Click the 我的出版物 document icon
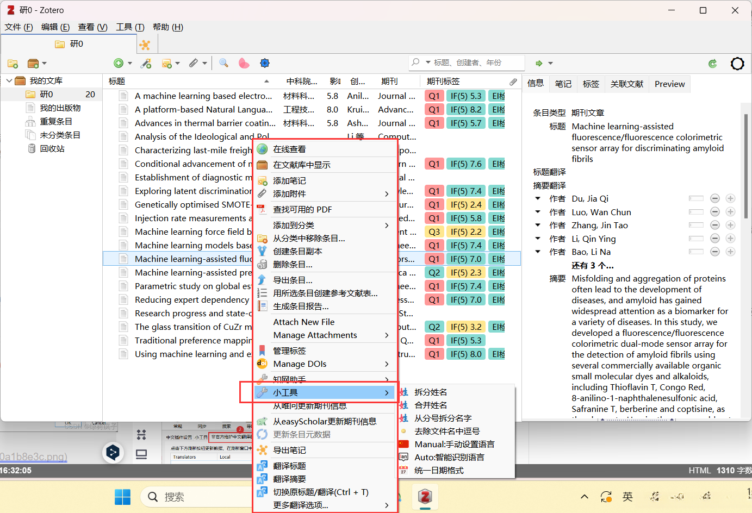 point(30,108)
